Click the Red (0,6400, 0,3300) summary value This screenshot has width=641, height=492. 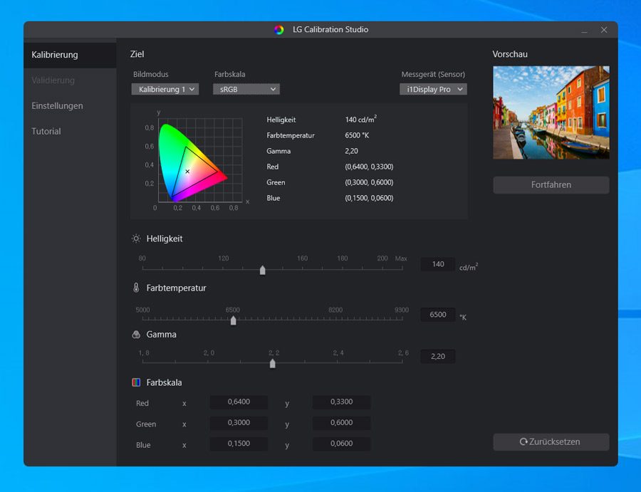[369, 167]
